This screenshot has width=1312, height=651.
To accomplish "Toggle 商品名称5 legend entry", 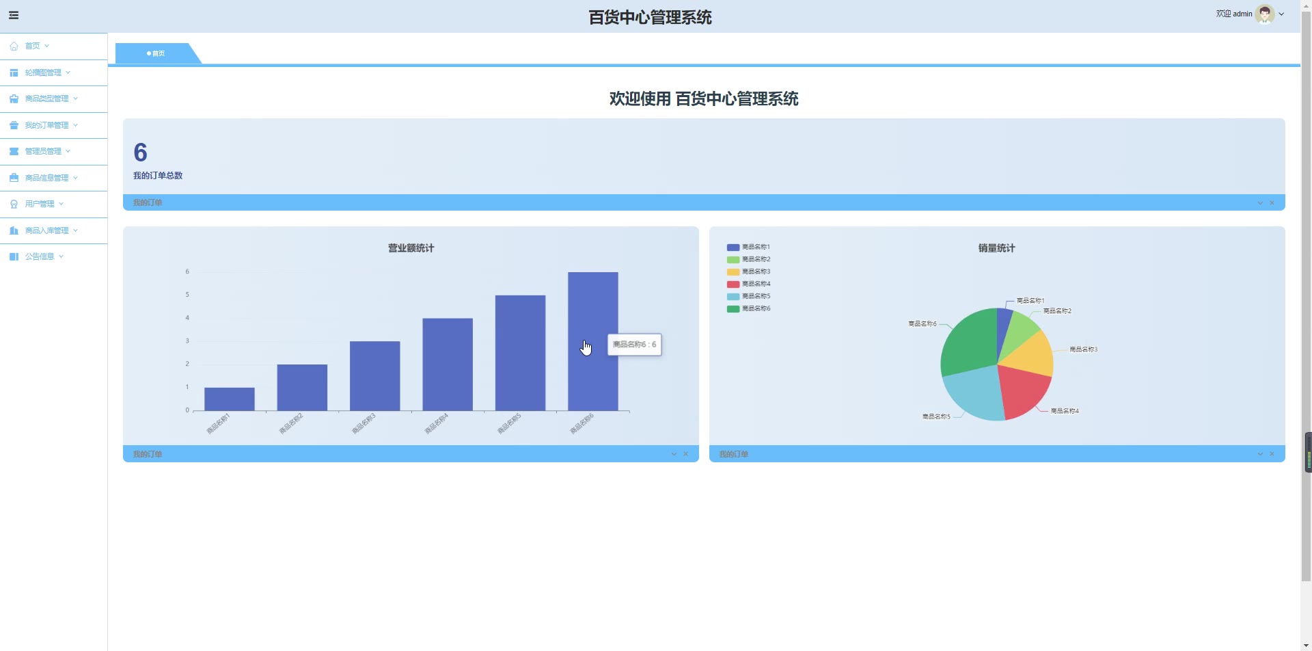I will pyautogui.click(x=749, y=296).
